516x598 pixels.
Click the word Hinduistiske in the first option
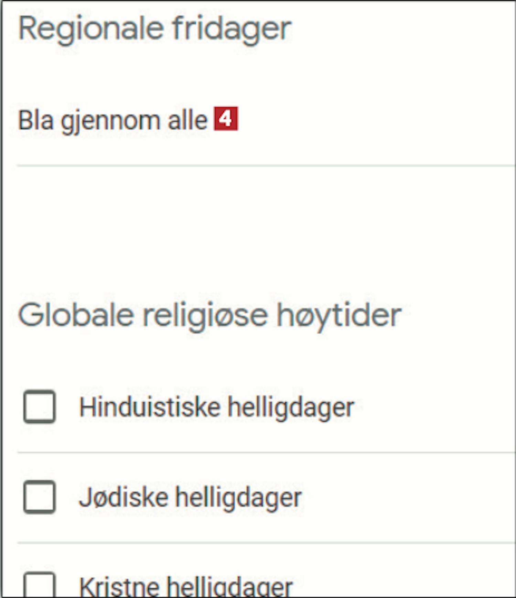click(150, 407)
